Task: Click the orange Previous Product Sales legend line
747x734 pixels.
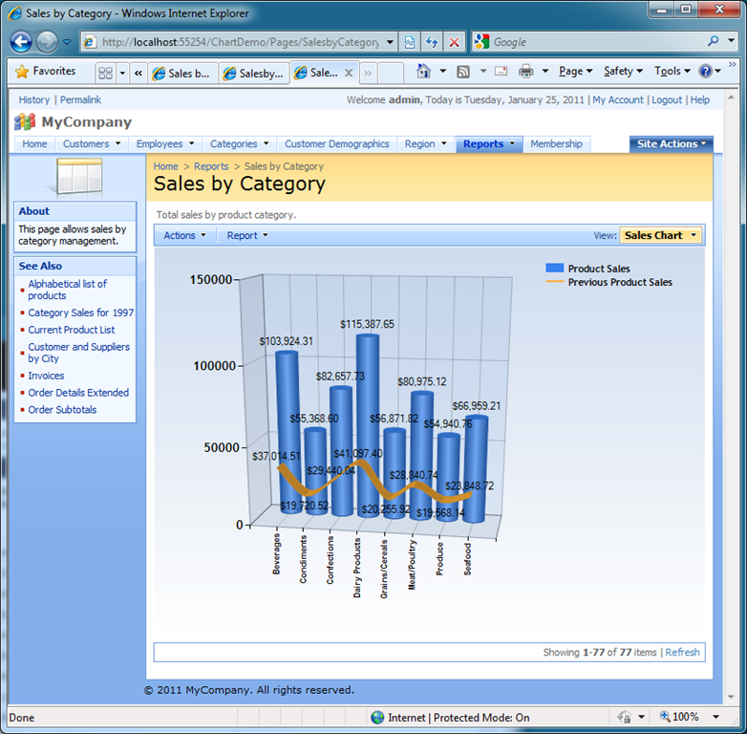Action: [555, 282]
